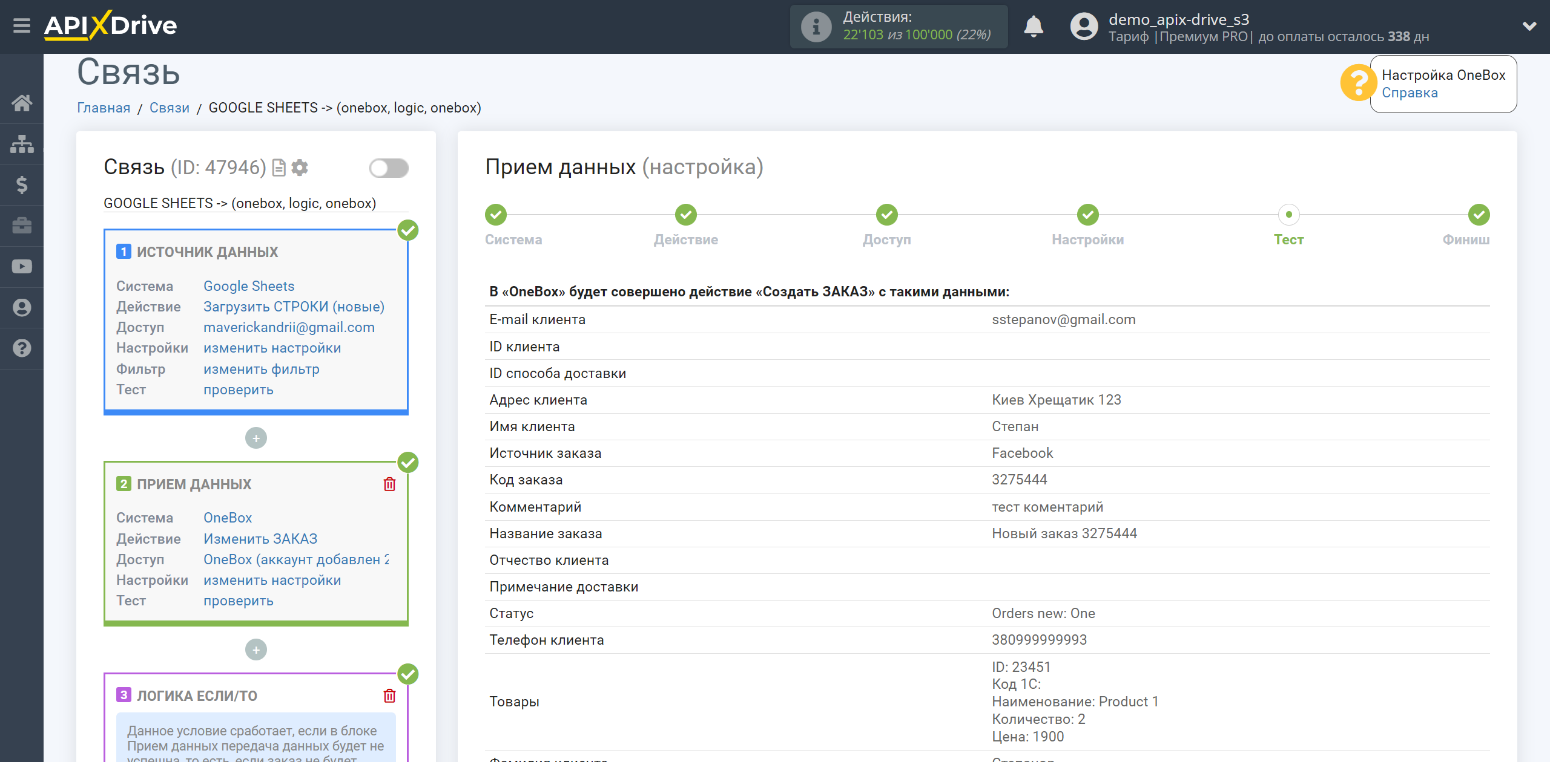
Task: Click проверить in Прием данных block
Action: click(x=239, y=601)
